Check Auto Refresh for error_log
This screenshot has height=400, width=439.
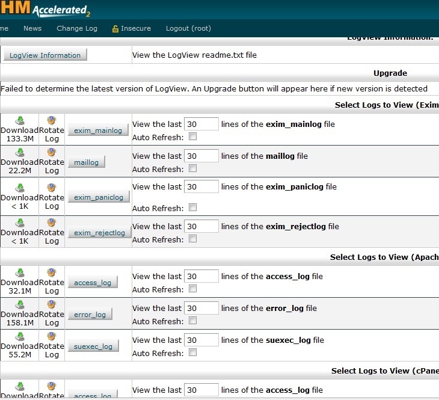(192, 321)
